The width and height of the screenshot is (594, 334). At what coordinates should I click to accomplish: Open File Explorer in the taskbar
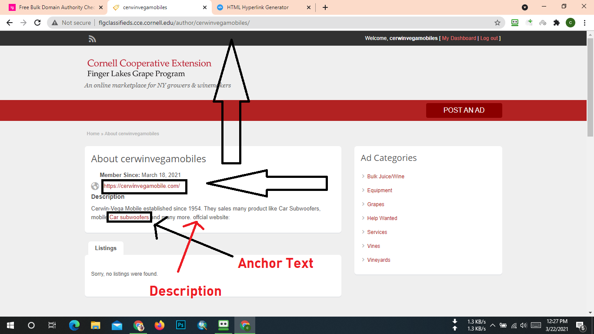[96, 325]
